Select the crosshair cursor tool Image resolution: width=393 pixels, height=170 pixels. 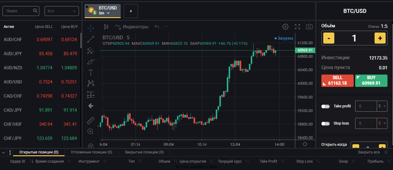(91, 28)
